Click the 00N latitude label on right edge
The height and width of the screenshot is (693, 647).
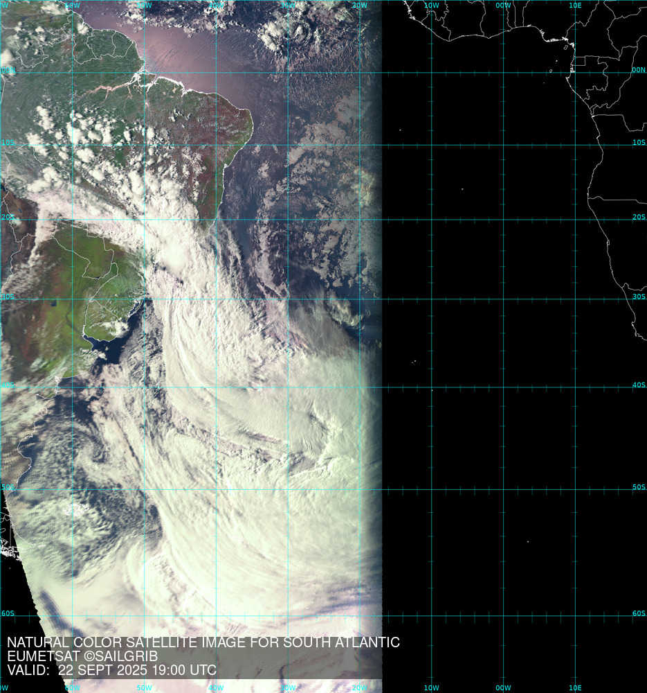(638, 70)
